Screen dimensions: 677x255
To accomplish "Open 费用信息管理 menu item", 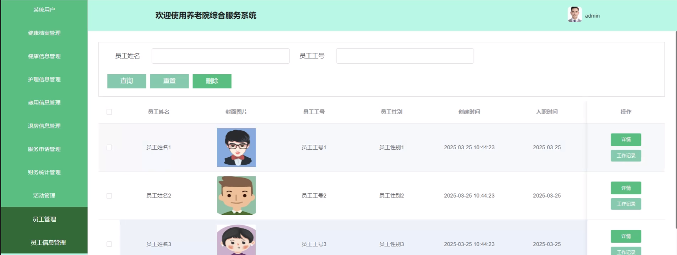I will (x=44, y=102).
